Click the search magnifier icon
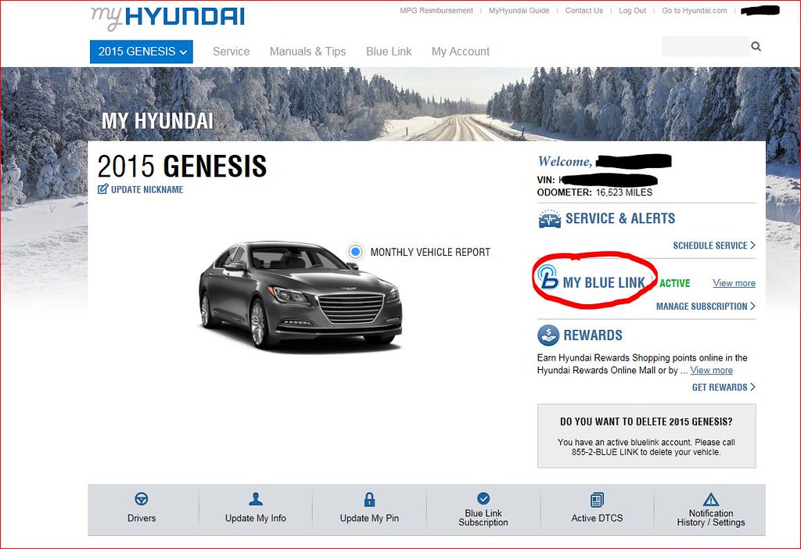This screenshot has width=801, height=549. [x=756, y=46]
